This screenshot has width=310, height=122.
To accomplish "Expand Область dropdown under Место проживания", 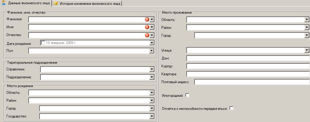I will point(307,19).
